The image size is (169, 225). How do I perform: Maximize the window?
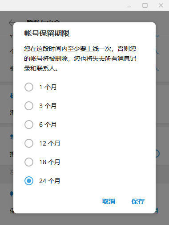coord(145,5)
